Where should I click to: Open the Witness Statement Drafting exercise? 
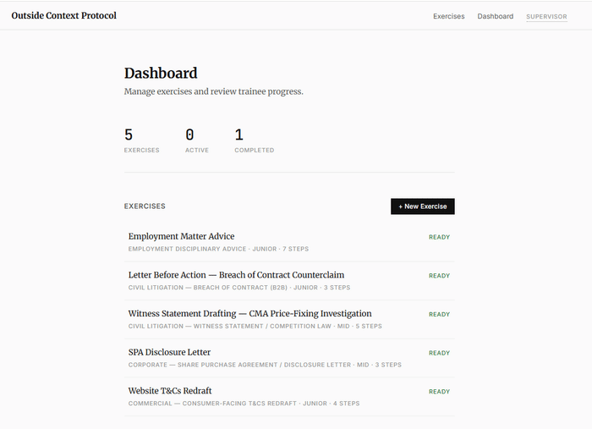point(249,314)
